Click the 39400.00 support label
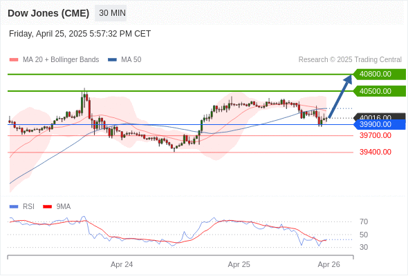The width and height of the screenshot is (408, 276). coord(375,152)
